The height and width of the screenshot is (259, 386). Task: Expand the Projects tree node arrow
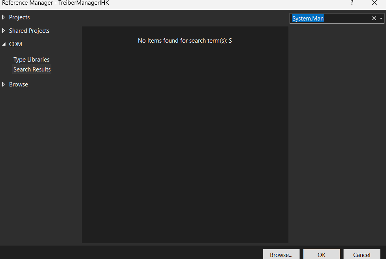[4, 17]
